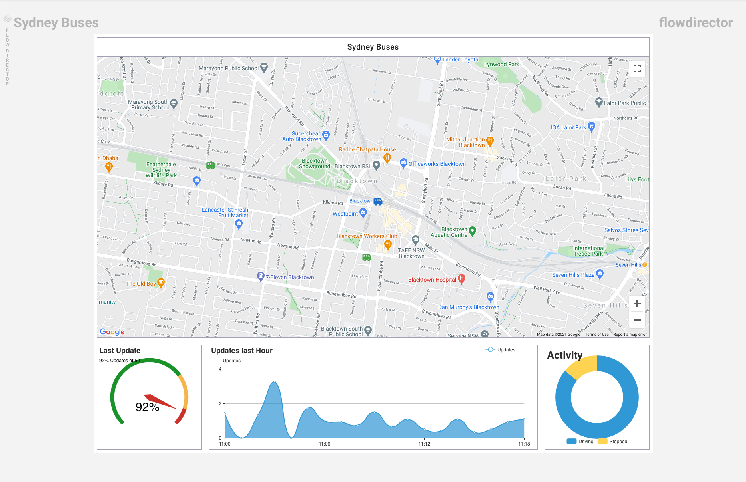Viewport: 746px width, 482px height.
Task: Select green bus marker near Featherdale Wildlife Park
Action: point(211,165)
